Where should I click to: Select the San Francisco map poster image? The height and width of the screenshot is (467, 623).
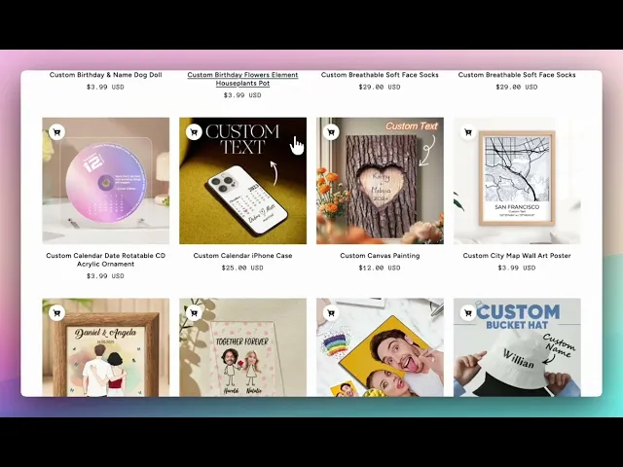tap(517, 181)
